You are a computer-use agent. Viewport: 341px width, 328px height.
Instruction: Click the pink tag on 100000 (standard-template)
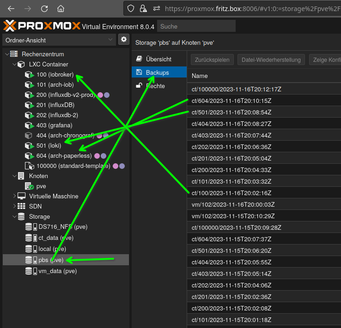pos(116,166)
